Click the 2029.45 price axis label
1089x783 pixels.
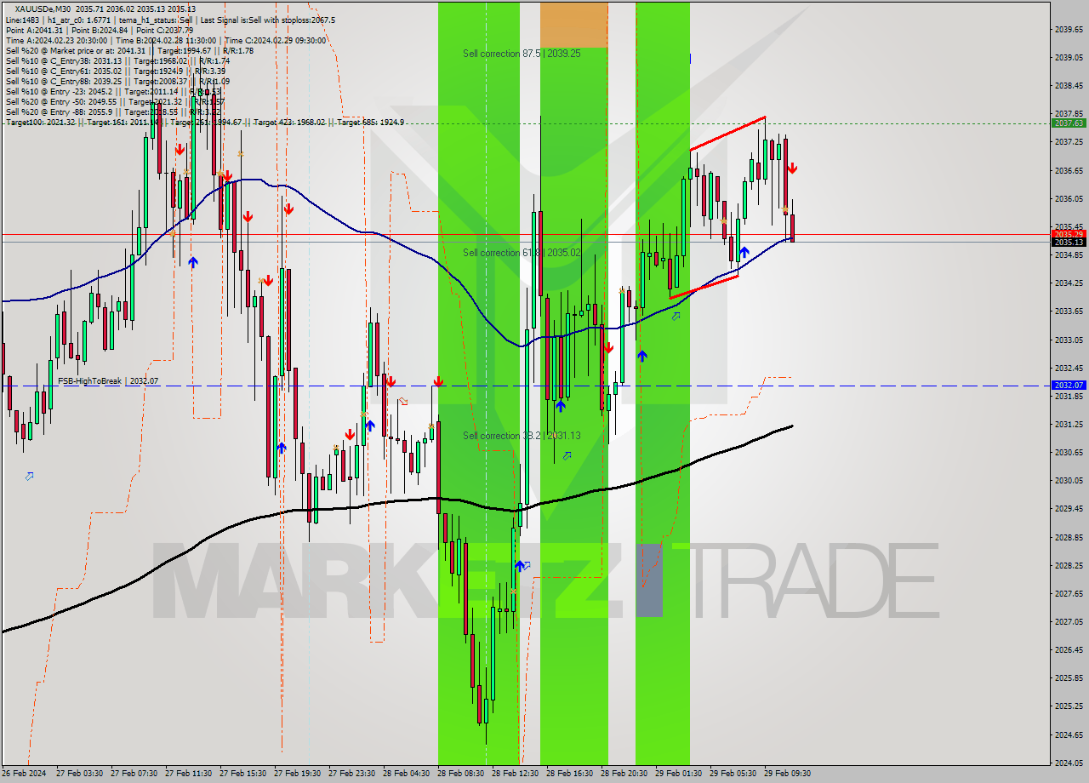1068,509
